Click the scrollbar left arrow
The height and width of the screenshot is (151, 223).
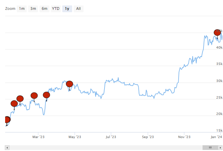(x=7, y=148)
